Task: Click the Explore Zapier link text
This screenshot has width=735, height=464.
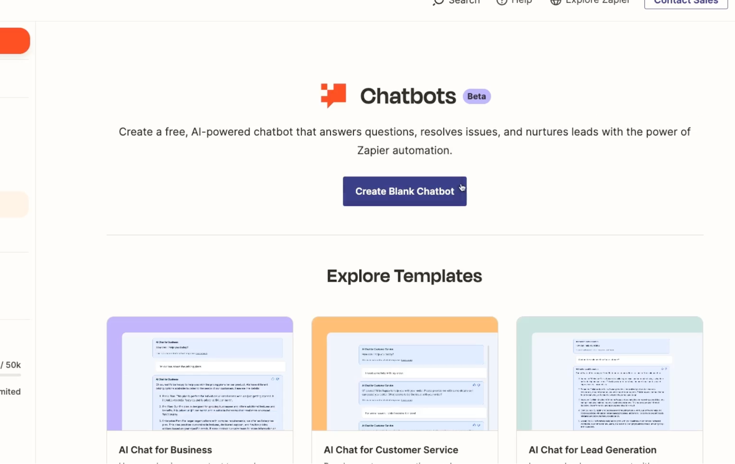Action: pos(598,2)
